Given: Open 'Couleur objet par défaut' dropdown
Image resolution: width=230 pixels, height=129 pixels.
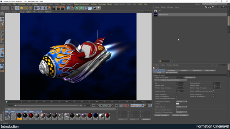Looking at the screenshot, I should point(181,101).
